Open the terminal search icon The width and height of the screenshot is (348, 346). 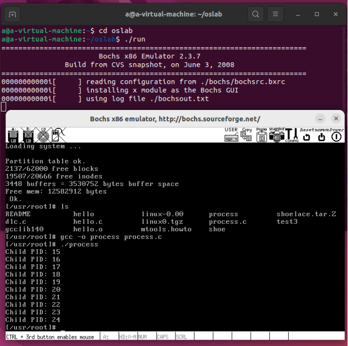tap(256, 14)
